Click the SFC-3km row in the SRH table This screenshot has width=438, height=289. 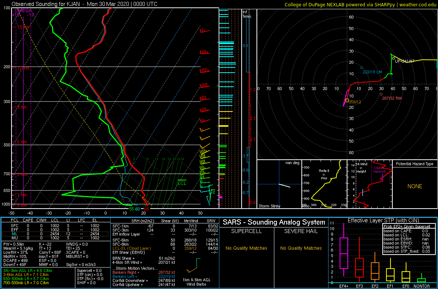pos(165,230)
